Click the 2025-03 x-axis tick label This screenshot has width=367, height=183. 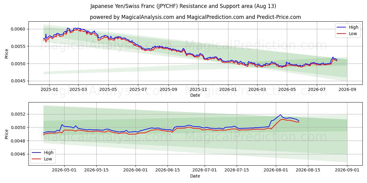pos(78,90)
